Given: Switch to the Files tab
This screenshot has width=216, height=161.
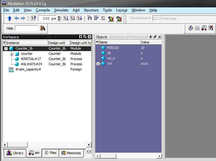Looking at the screenshot, I should 50,153.
